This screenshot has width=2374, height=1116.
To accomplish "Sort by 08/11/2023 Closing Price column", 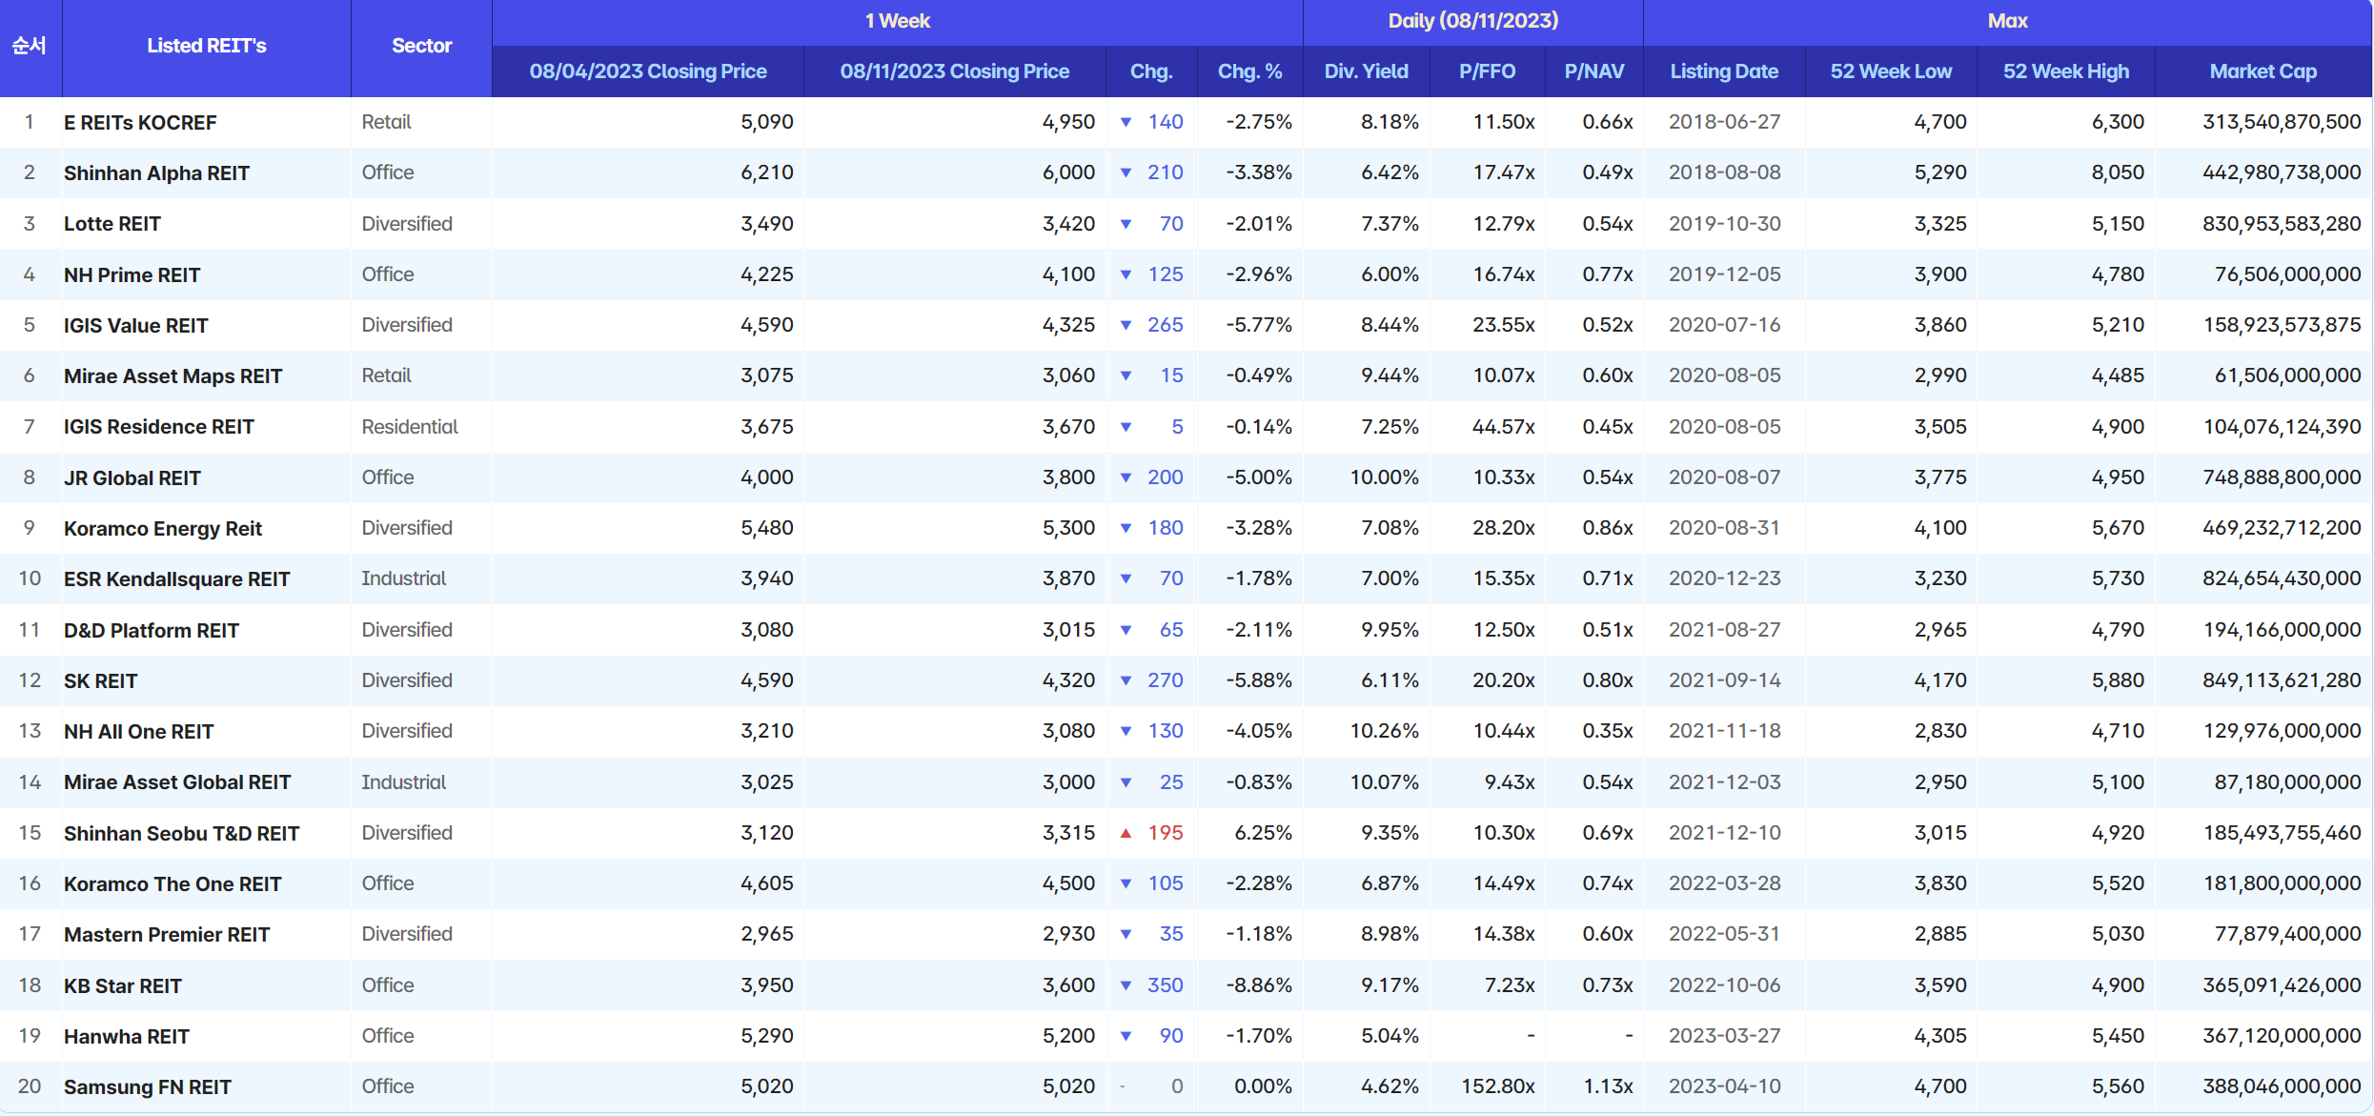I will click(x=954, y=71).
